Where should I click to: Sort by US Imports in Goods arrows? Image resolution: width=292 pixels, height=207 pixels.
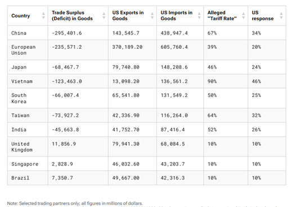(x=199, y=16)
